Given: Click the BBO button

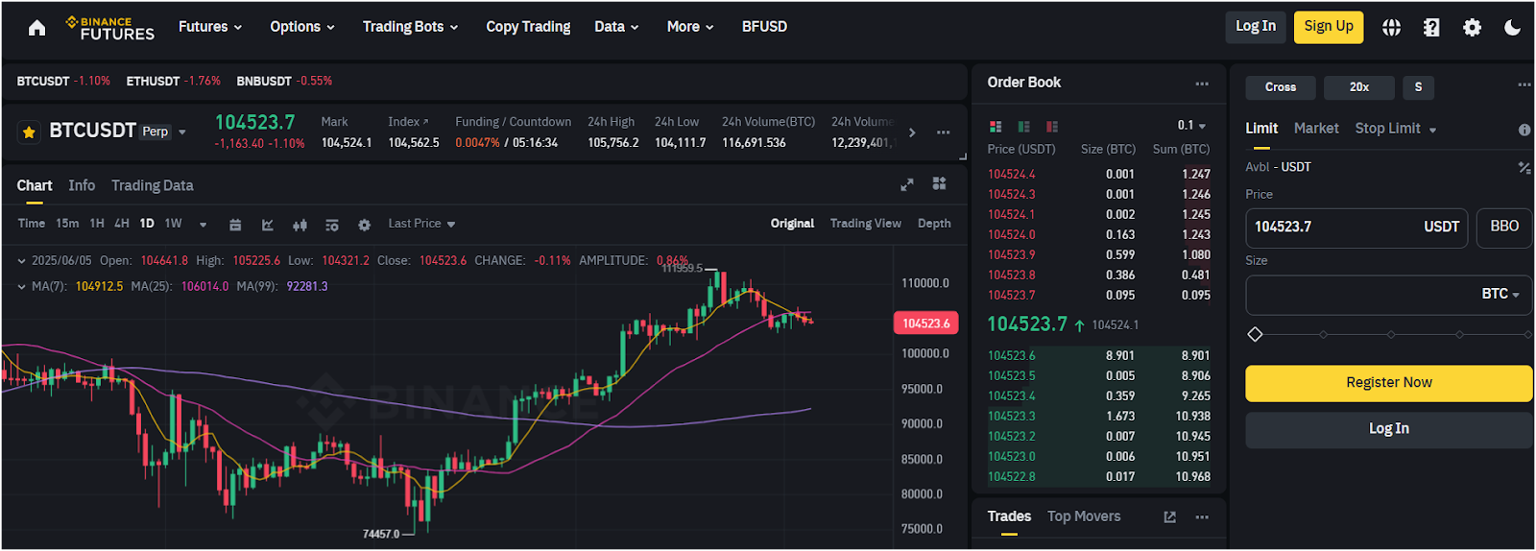Looking at the screenshot, I should point(1504,228).
